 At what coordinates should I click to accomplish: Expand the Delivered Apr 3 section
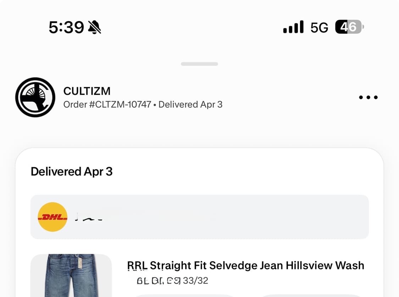pos(71,171)
